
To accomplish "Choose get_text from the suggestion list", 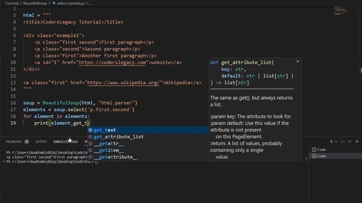I will coord(148,130).
